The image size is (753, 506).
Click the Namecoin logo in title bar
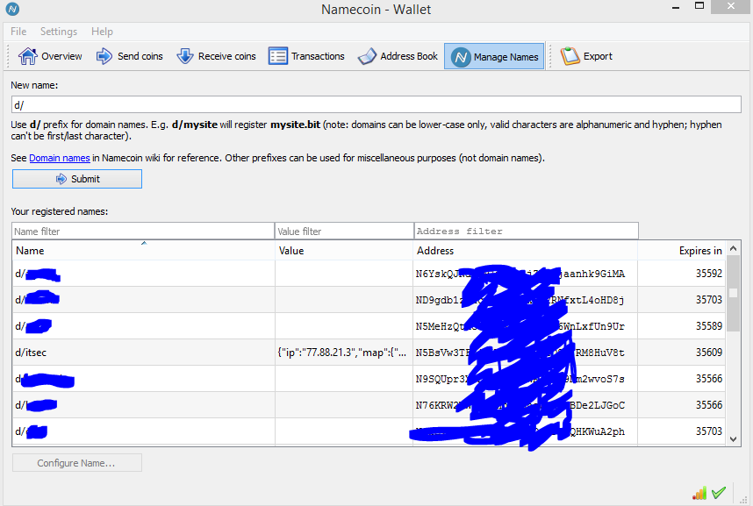point(12,8)
